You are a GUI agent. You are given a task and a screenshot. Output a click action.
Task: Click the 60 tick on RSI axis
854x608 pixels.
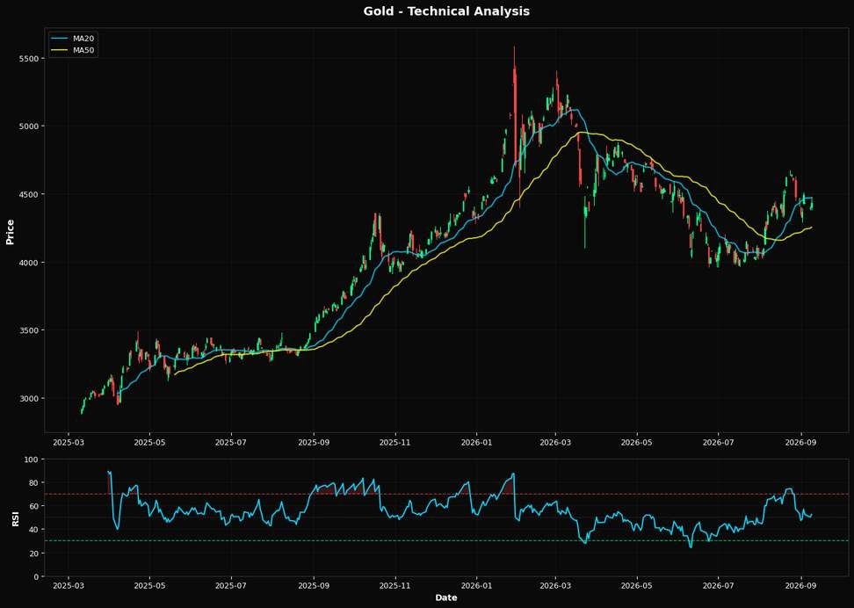34,507
